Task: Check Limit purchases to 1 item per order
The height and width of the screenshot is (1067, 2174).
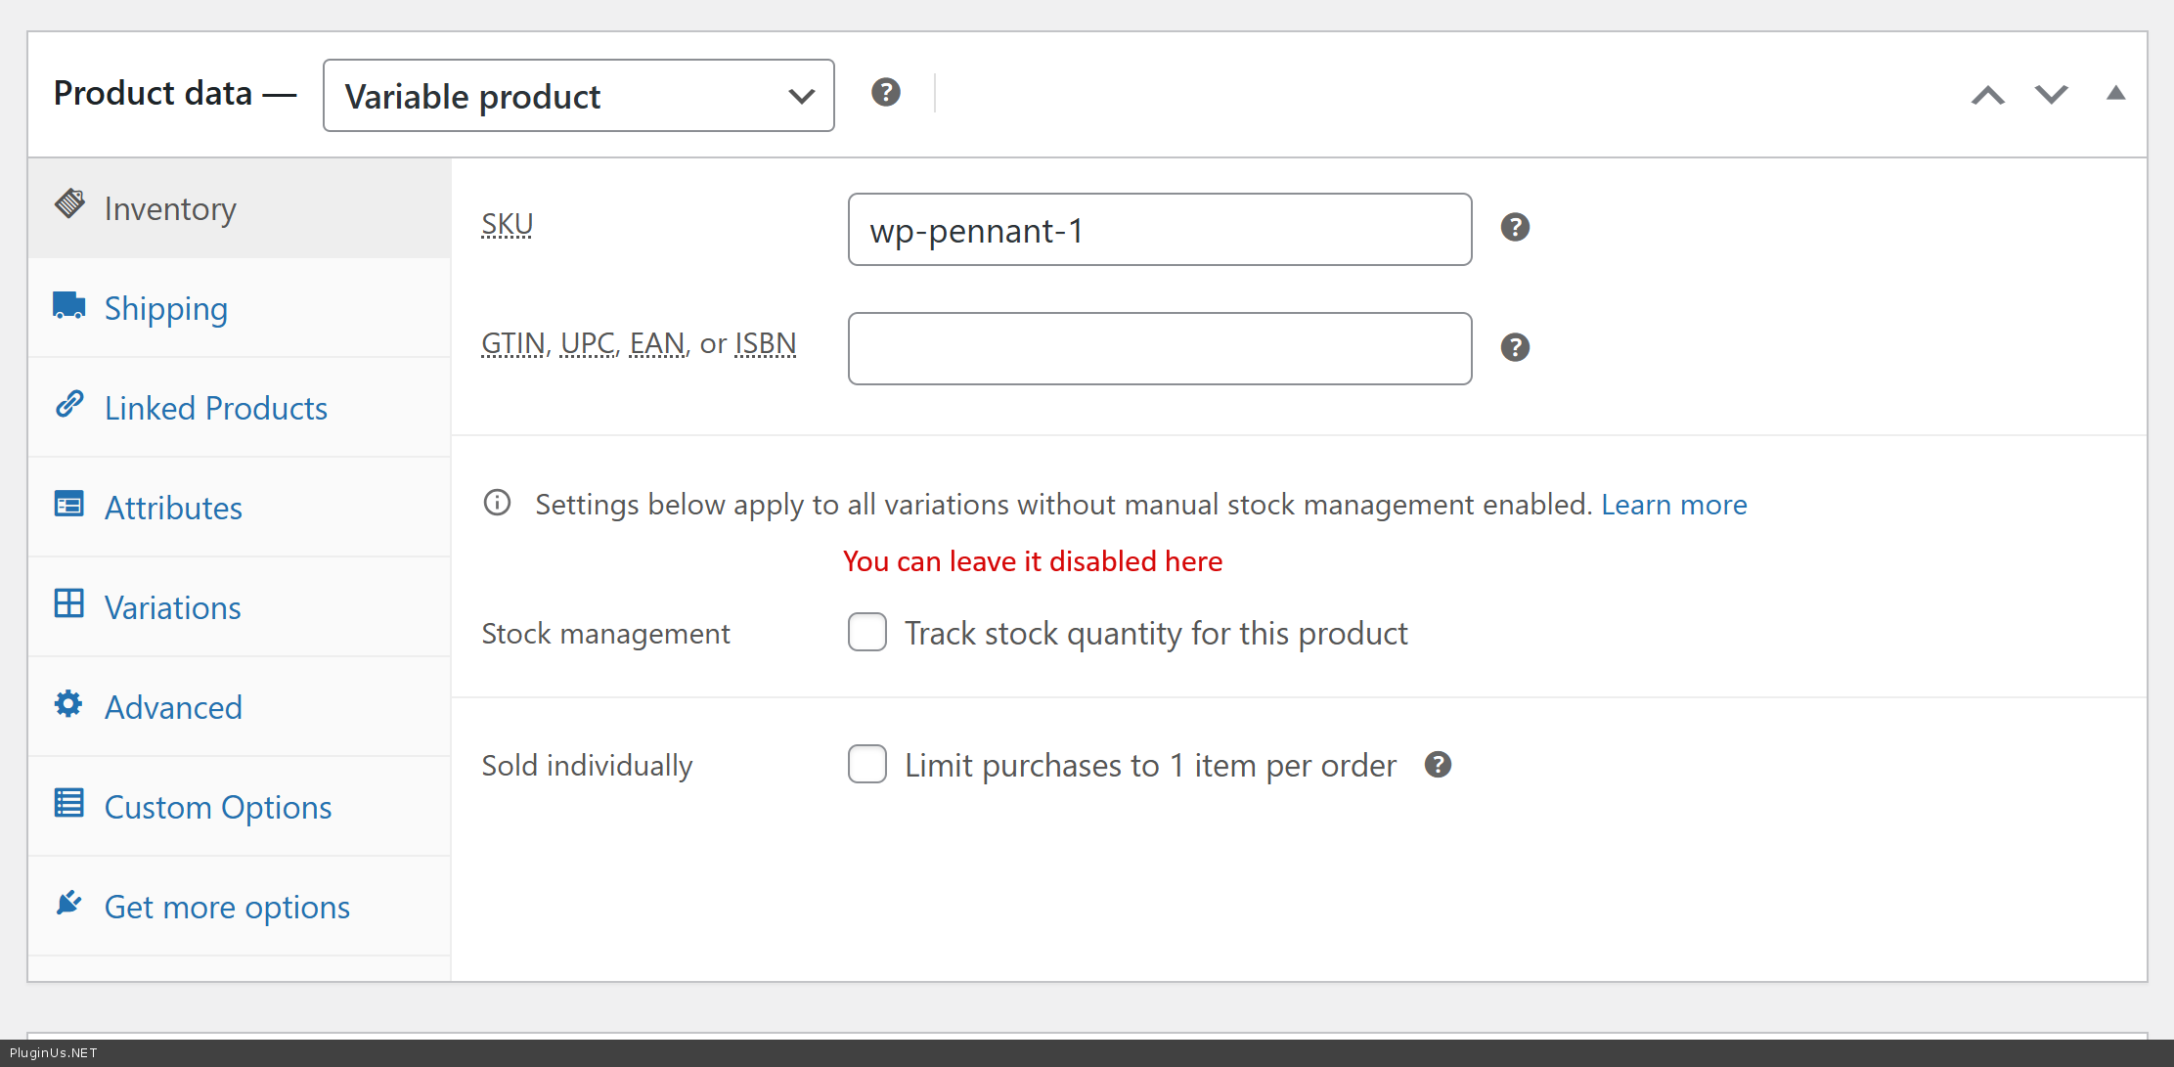Action: 867,765
